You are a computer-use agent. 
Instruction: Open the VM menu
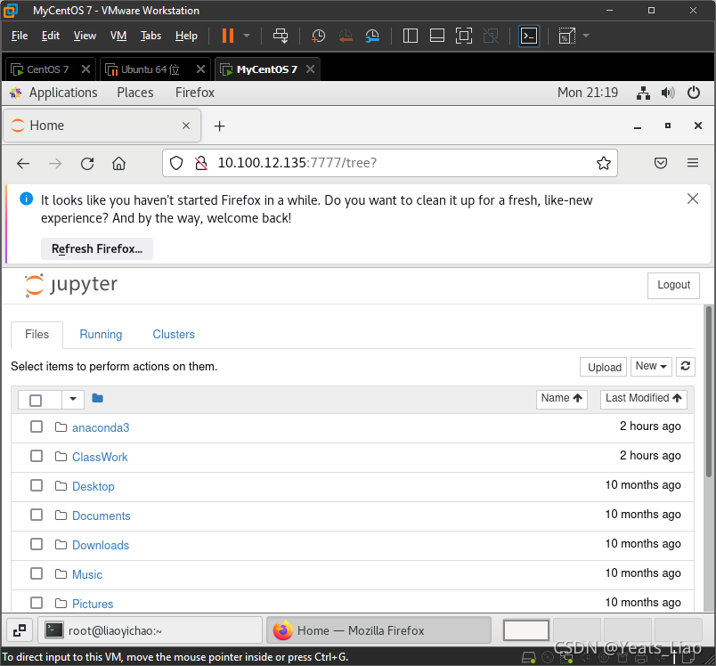[118, 36]
